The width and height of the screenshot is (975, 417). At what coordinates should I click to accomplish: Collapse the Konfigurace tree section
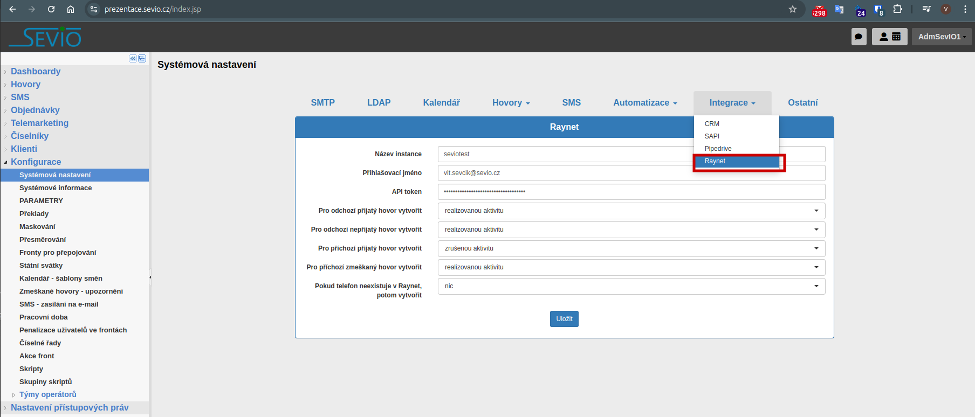pos(5,162)
